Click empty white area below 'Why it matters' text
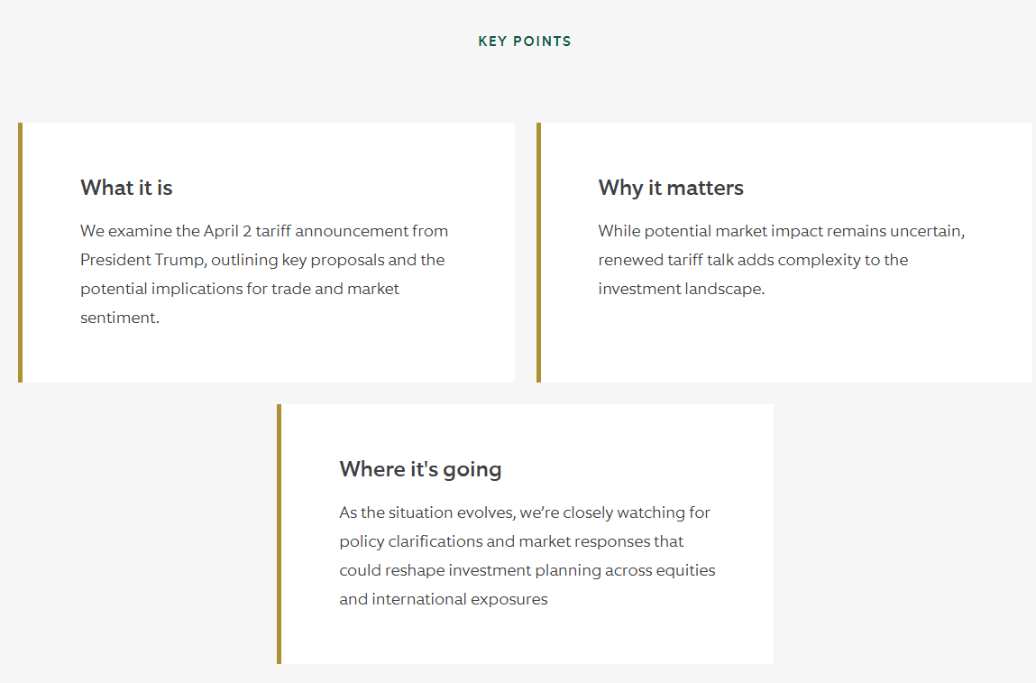Image resolution: width=1036 pixels, height=683 pixels. point(786,340)
